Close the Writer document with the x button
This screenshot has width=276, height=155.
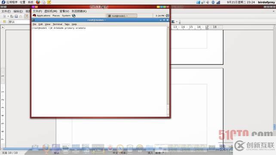point(273,11)
